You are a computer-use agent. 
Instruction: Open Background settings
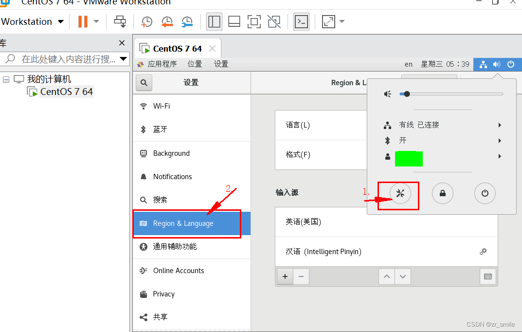click(x=192, y=153)
